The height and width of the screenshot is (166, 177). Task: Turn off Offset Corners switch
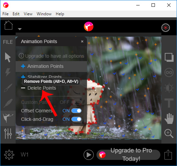pyautogui.click(x=76, y=111)
